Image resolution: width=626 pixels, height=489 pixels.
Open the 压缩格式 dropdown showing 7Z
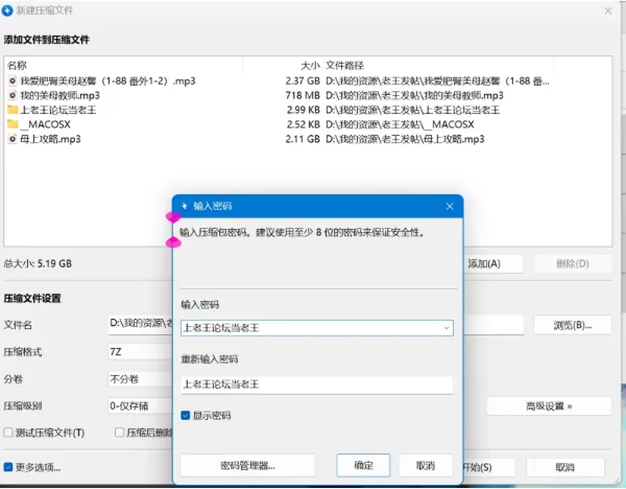click(x=140, y=352)
